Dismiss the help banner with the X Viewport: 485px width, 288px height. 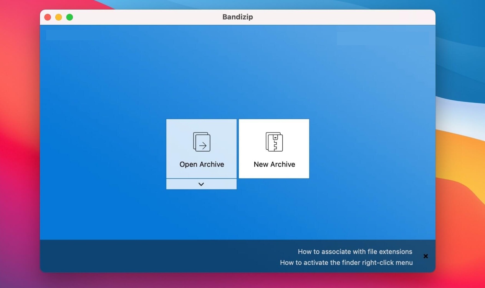point(425,256)
